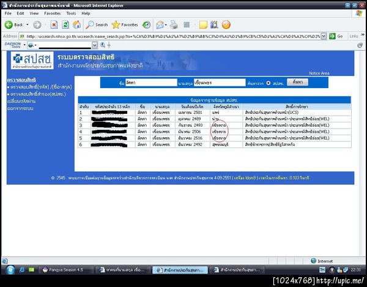Click the สปสช logo image
The width and height of the screenshot is (367, 287).
[x=32, y=61]
